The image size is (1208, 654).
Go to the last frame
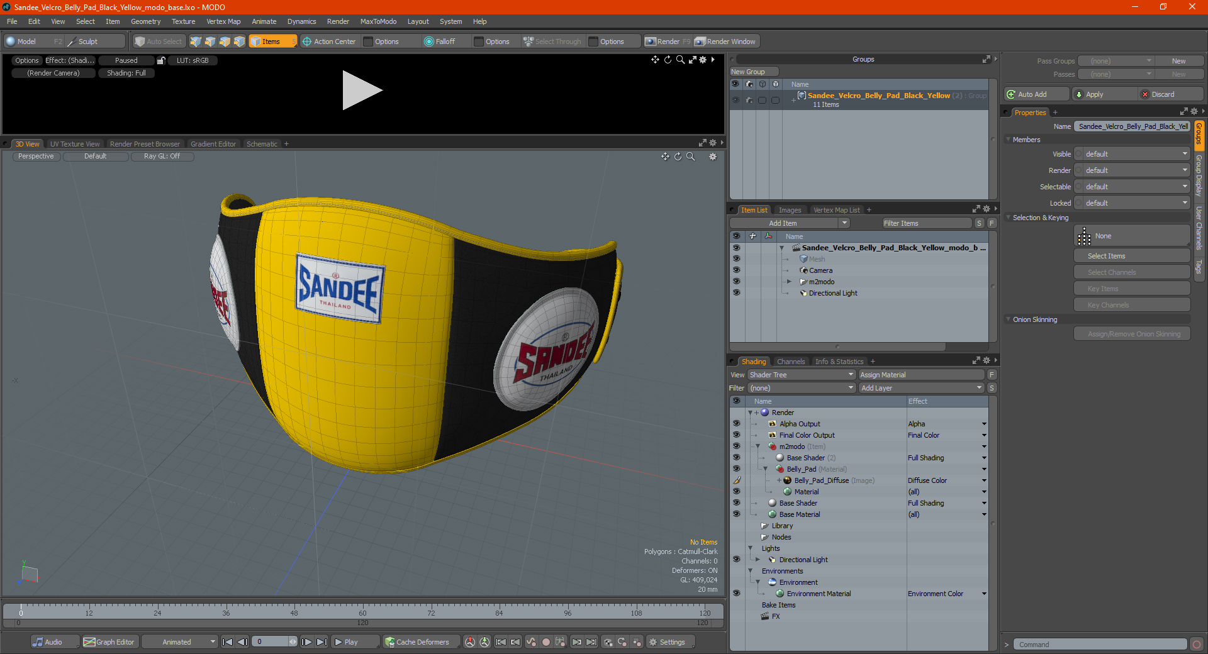322,642
